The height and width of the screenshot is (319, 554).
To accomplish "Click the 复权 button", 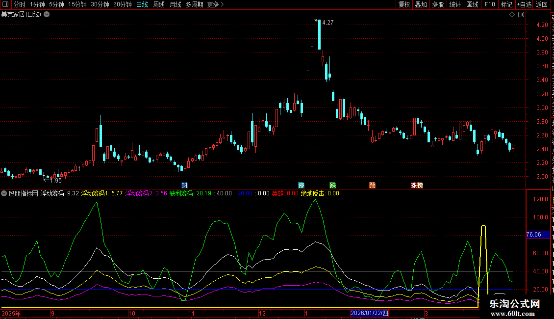I will click(x=404, y=4).
